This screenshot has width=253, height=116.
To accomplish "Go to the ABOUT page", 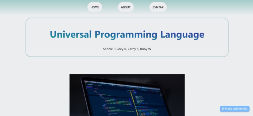I will [x=126, y=7].
